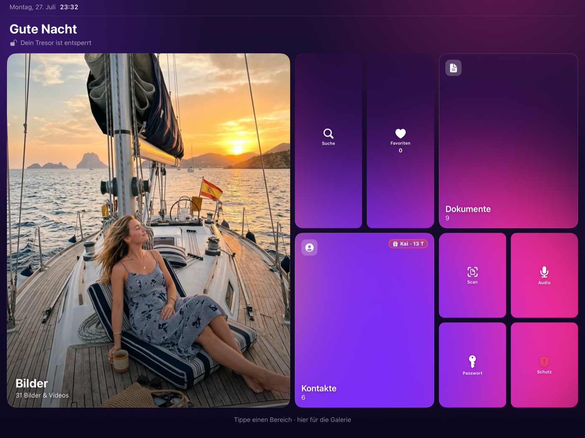The image size is (585, 438).
Task: Start Audio with the microphone icon
Action: tap(544, 272)
